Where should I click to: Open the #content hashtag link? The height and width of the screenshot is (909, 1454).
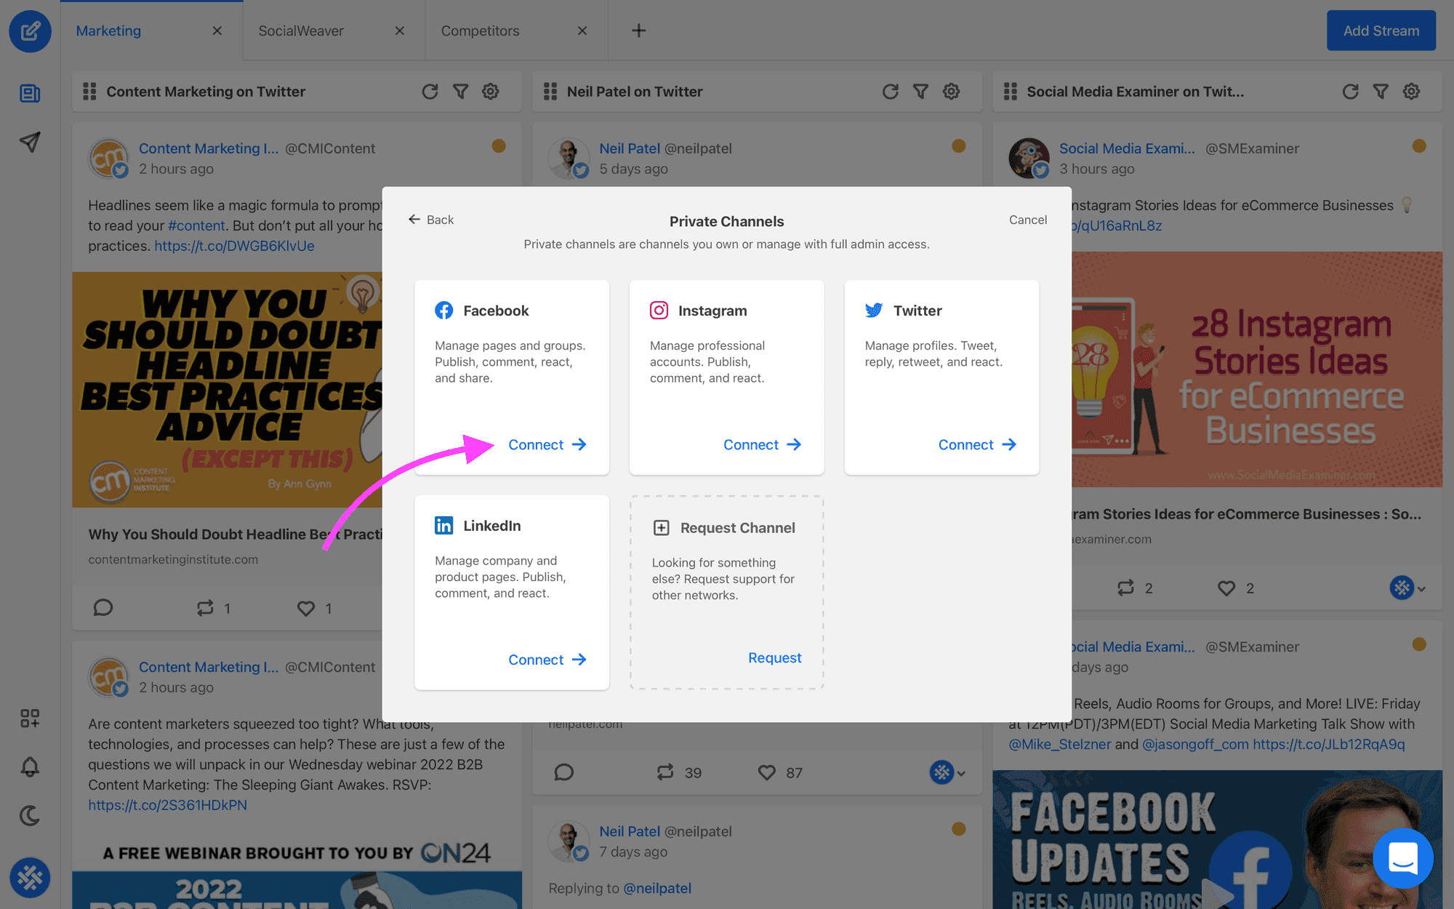(x=196, y=225)
